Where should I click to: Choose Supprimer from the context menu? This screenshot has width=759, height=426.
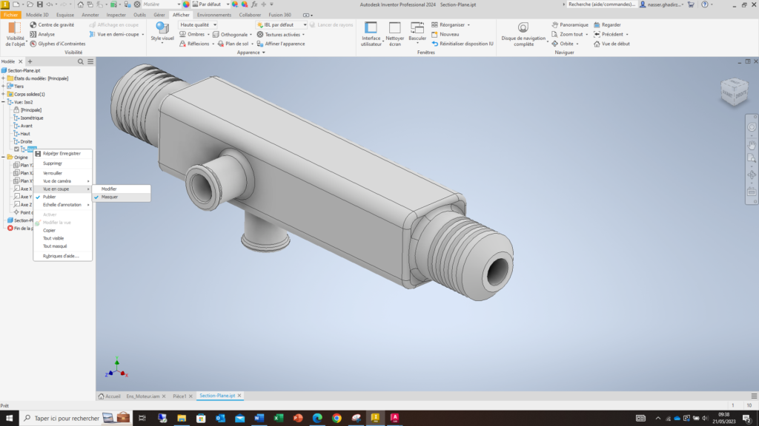53,163
